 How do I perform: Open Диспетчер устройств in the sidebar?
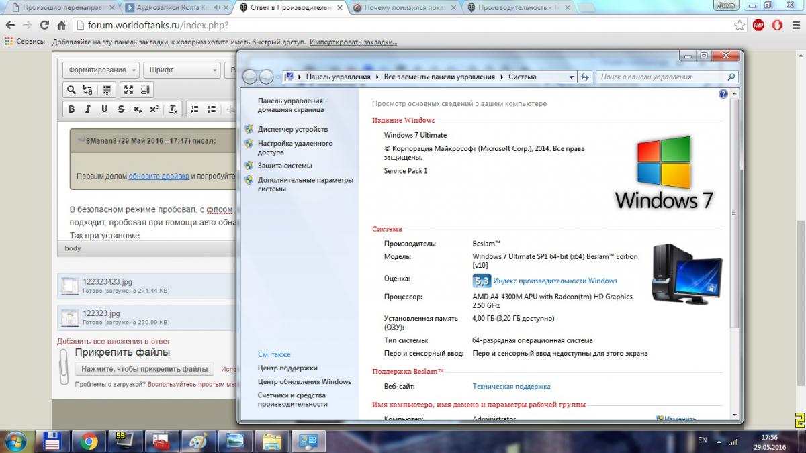[293, 129]
